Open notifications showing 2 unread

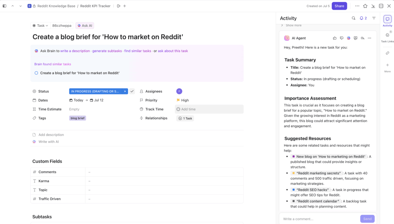[x=363, y=18]
